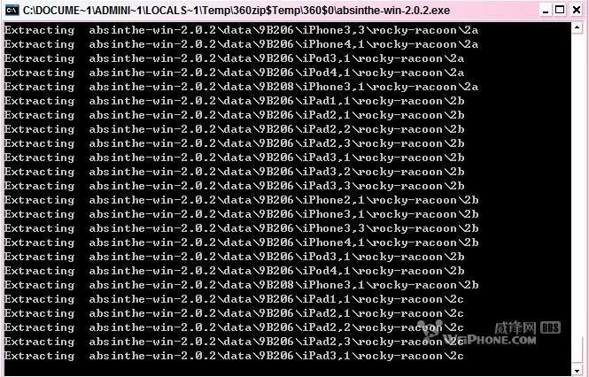
Task: Click the scrollbar up arrow
Action: [577, 27]
